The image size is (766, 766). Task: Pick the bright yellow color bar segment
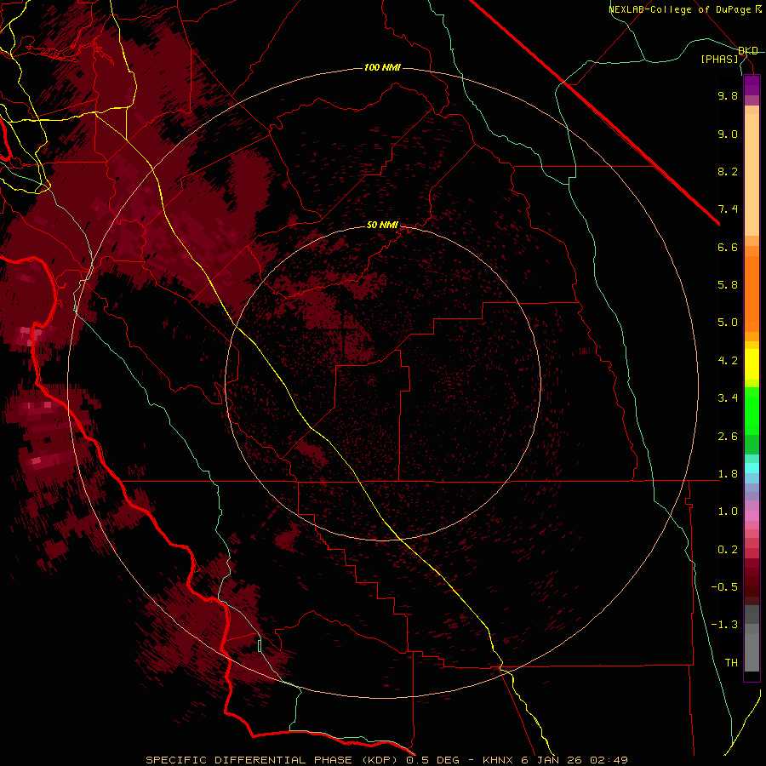(752, 364)
